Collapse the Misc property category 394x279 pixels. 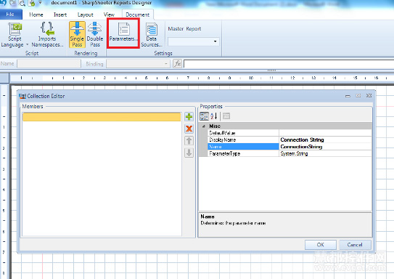[204, 126]
